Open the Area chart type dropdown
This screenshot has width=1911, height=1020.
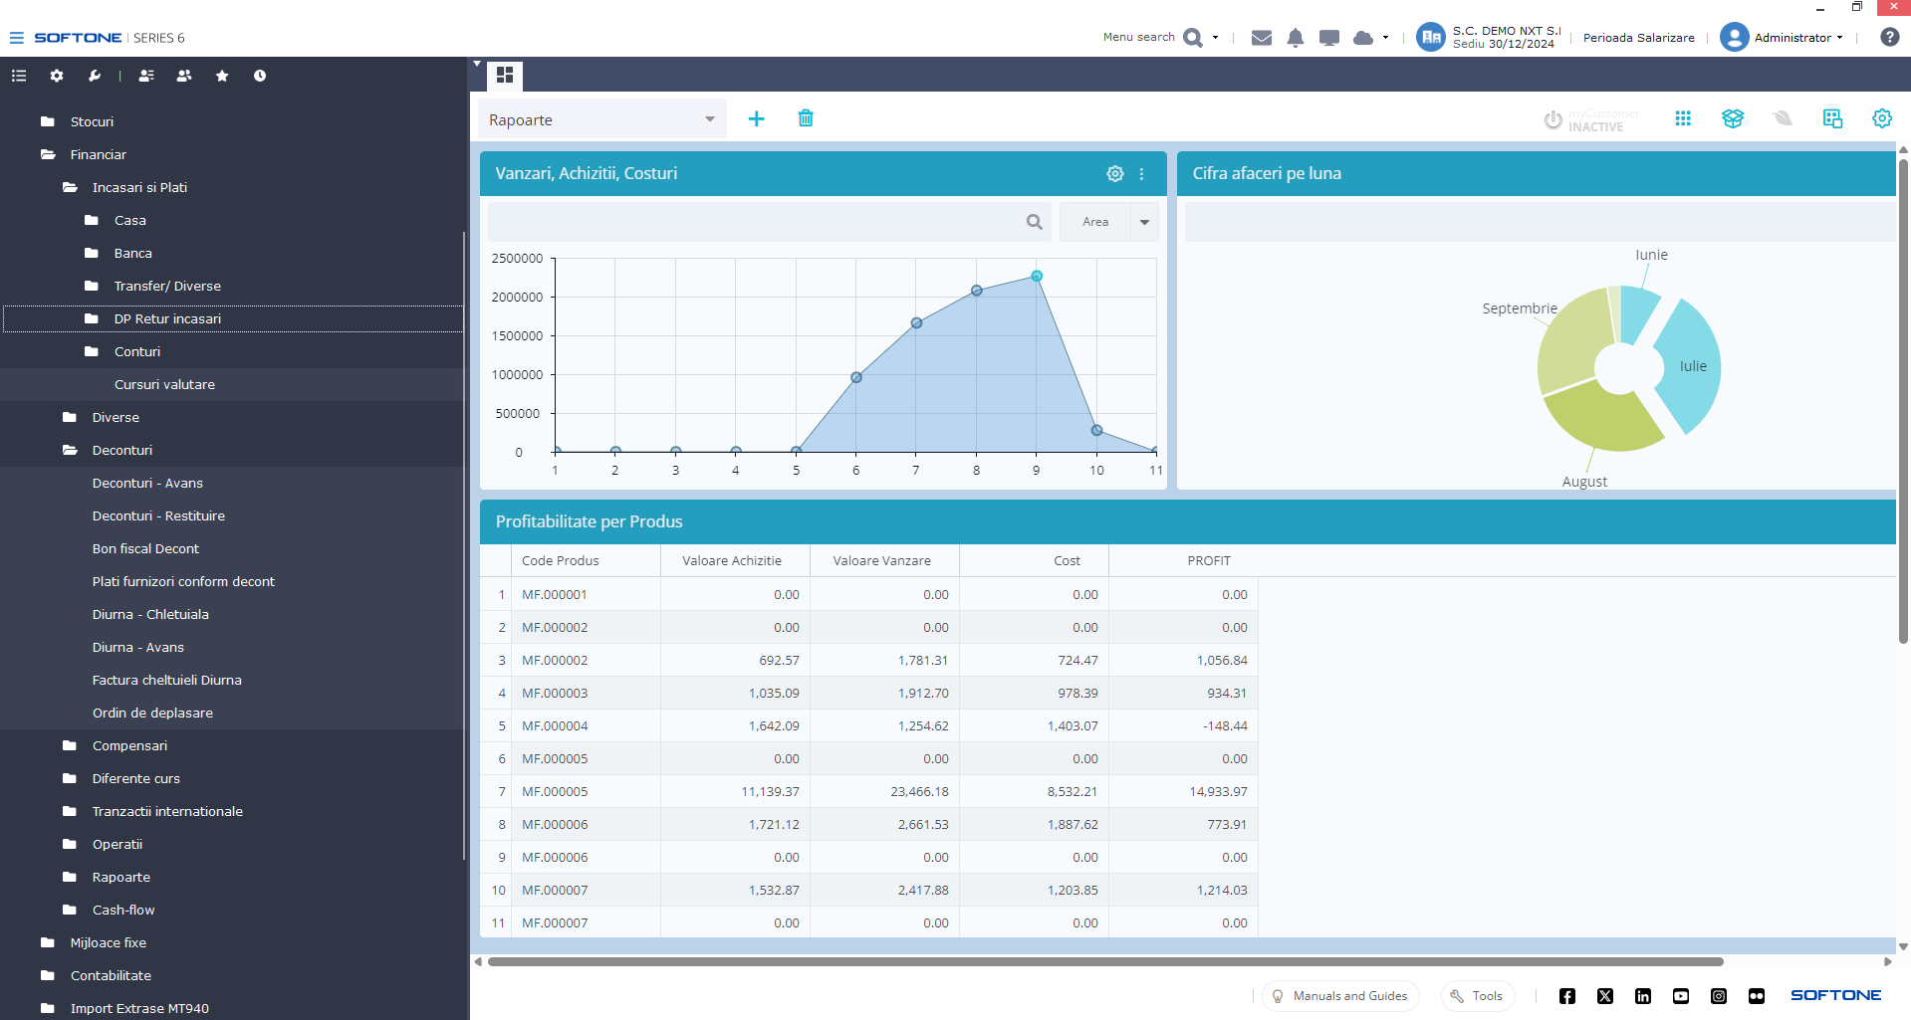(x=1143, y=222)
